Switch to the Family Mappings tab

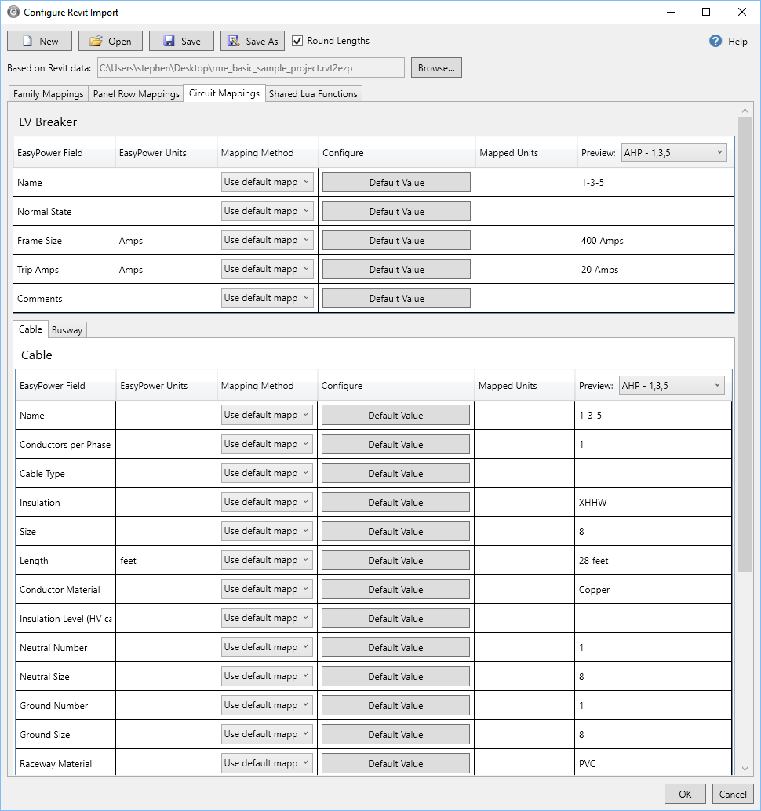click(x=49, y=94)
